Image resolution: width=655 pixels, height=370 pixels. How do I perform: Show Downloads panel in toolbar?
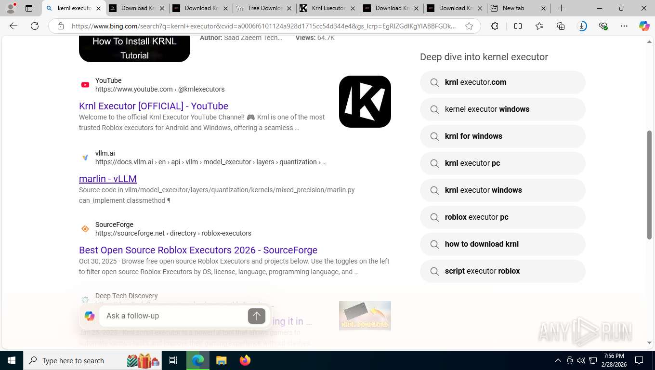pyautogui.click(x=582, y=26)
